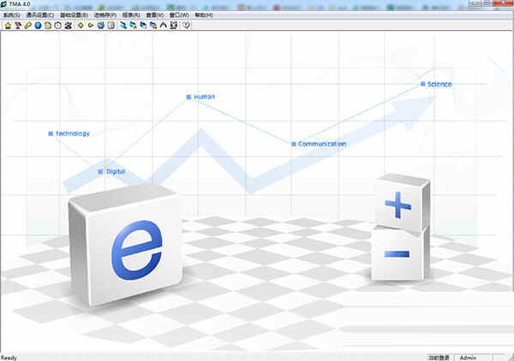Click the TMA 4.0 title bar app icon
Screen dimensions: 514x361
5,5
